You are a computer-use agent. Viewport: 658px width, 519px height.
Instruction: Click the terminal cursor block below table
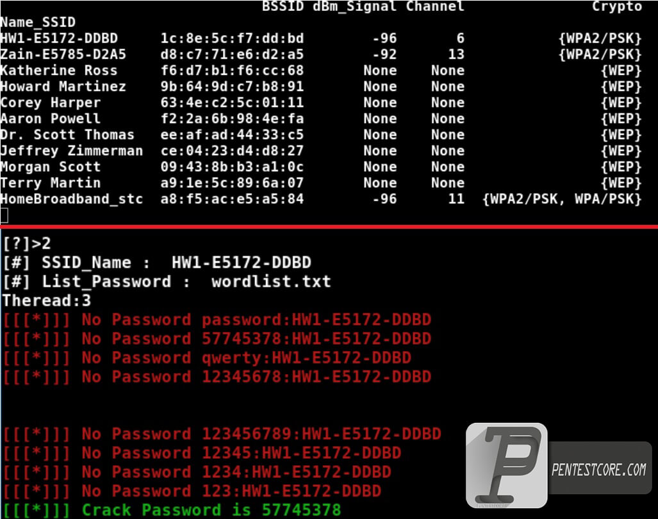(4, 215)
